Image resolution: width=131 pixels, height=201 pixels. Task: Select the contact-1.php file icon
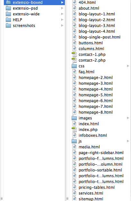(x=74, y=55)
